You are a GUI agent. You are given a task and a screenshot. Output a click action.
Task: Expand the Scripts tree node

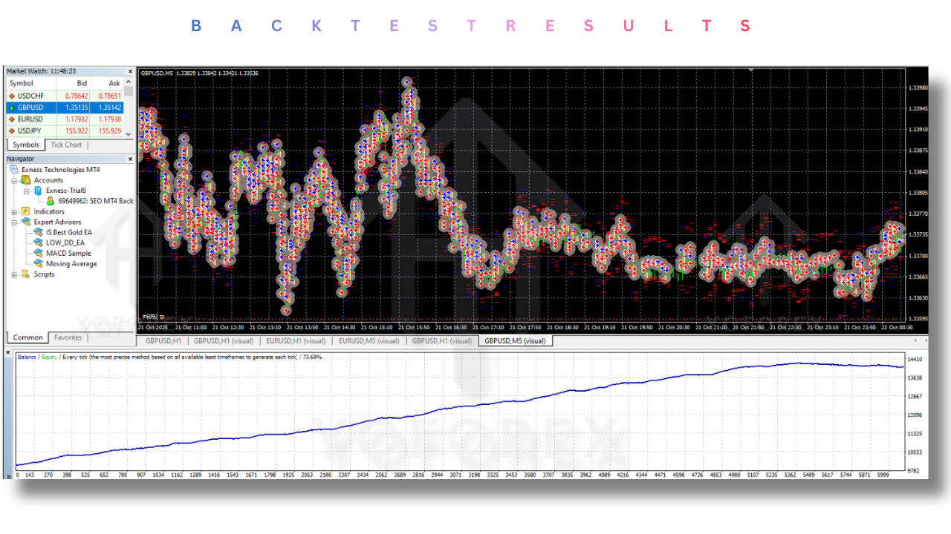pos(14,274)
